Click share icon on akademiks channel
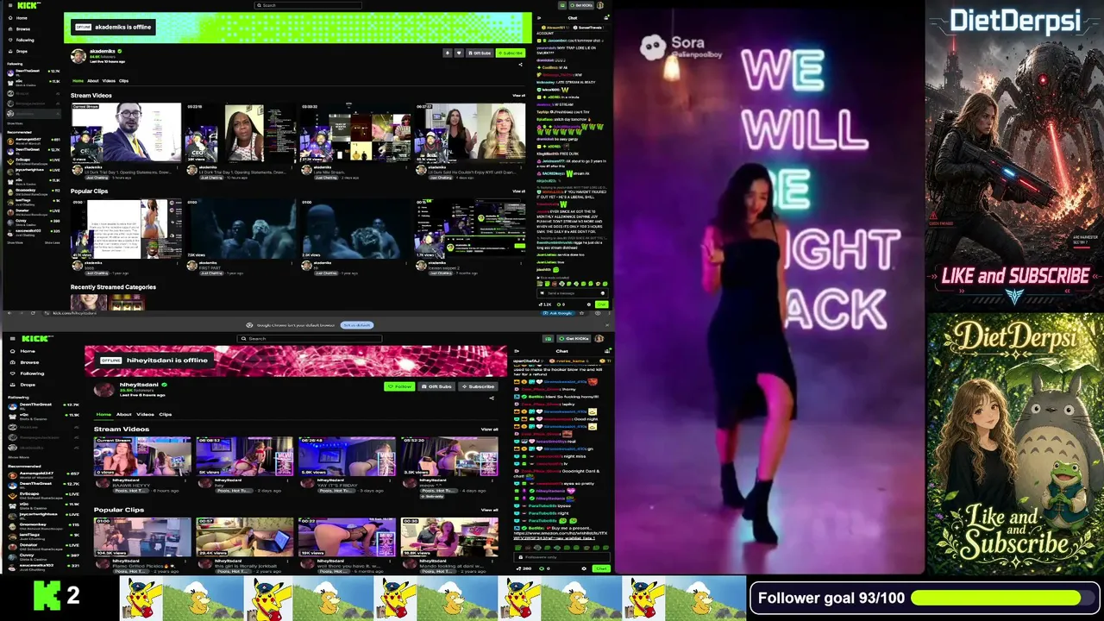1104x621 pixels. pyautogui.click(x=520, y=64)
